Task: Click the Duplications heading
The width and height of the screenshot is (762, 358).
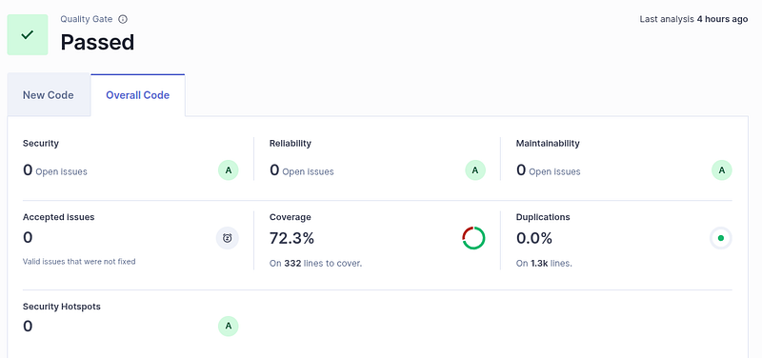Action: (543, 217)
